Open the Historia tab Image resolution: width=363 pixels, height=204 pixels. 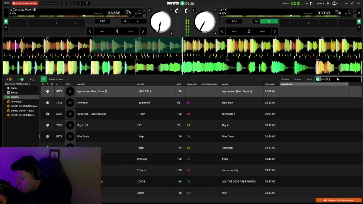[309, 79]
